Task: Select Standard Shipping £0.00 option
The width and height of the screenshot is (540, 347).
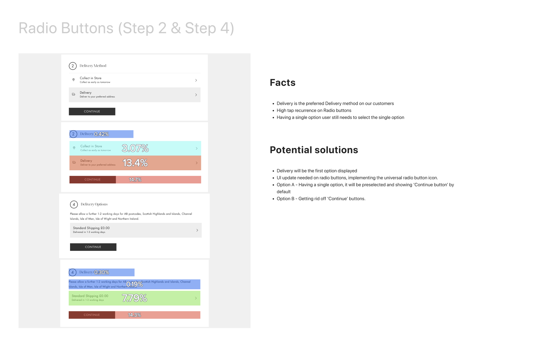Action: 136,230
